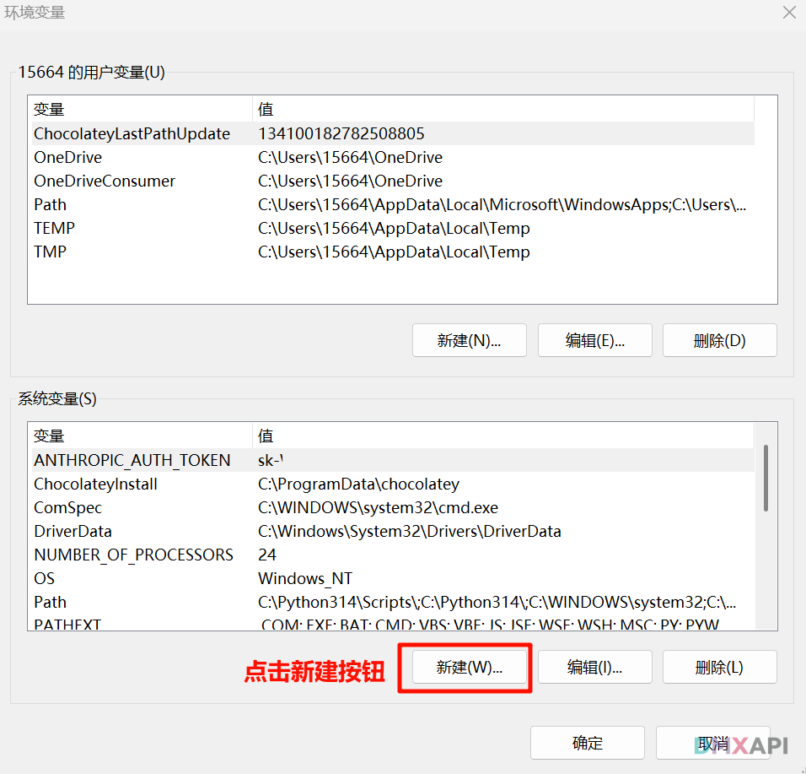Click 新建(N)... button for user variables
The height and width of the screenshot is (774, 806).
point(469,340)
